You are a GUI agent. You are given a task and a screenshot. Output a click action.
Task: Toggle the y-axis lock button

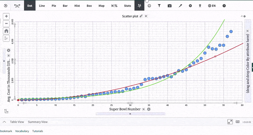click(6, 38)
